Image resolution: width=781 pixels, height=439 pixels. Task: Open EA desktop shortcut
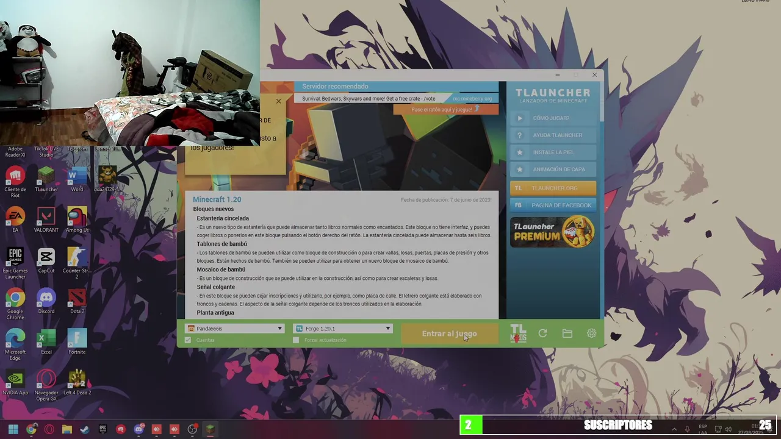tap(15, 220)
